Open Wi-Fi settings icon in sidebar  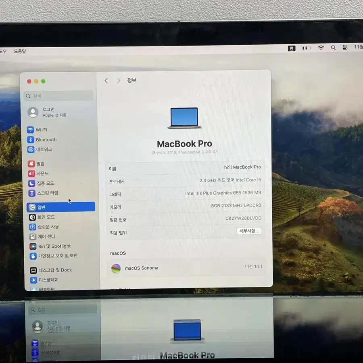[x=30, y=129]
